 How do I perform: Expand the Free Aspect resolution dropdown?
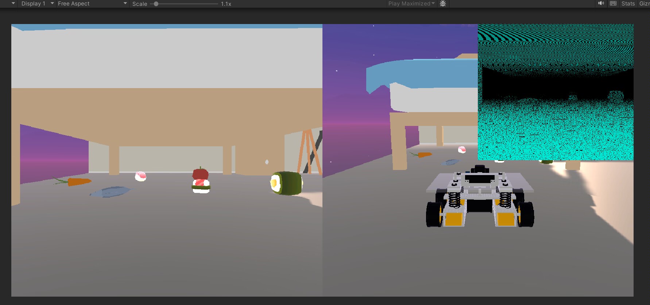click(92, 4)
